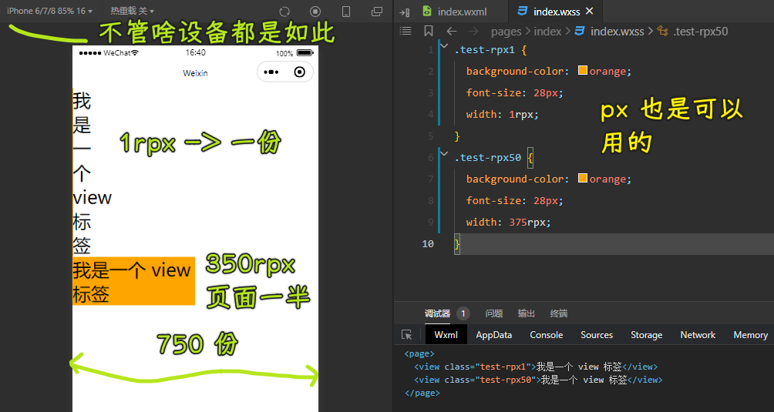
Task: Click the refresh simulator icon
Action: [x=284, y=12]
